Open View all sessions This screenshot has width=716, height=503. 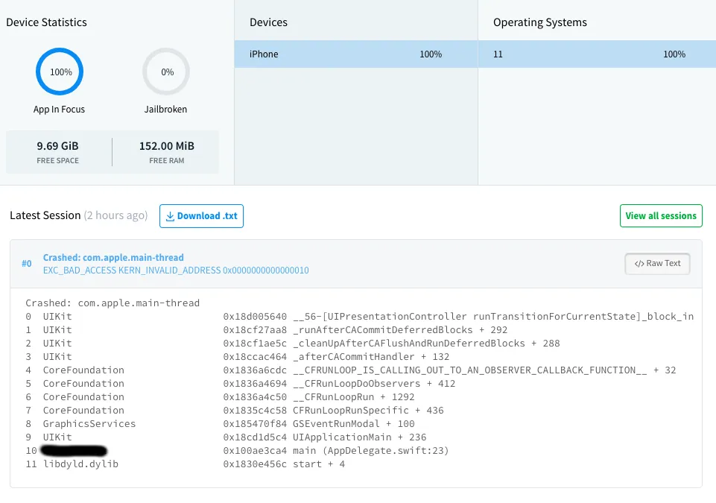(661, 216)
